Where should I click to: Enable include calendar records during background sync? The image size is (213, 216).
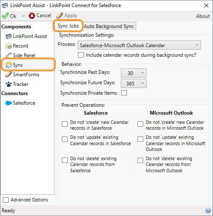click(81, 55)
